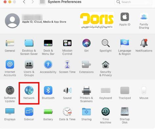The height and width of the screenshot is (130, 155).
Task: Click the yellow minimize window button
Action: [10, 2]
